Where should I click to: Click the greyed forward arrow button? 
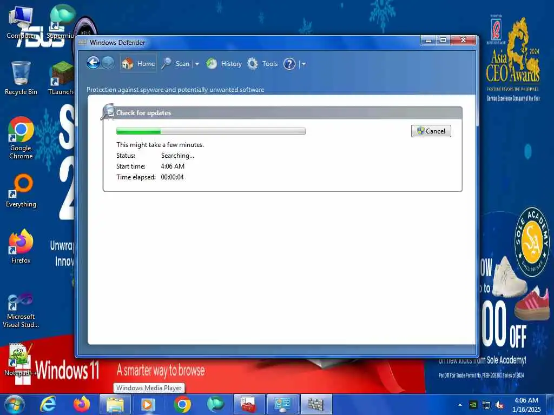(x=108, y=63)
